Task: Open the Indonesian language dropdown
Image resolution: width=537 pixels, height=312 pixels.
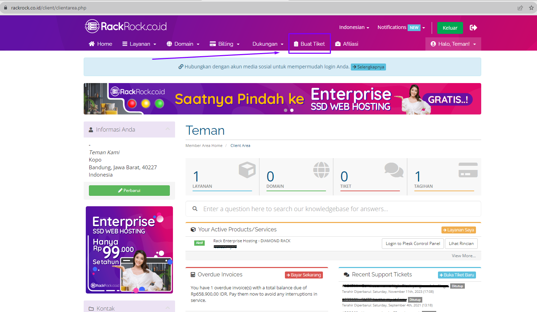Action: pos(354,27)
